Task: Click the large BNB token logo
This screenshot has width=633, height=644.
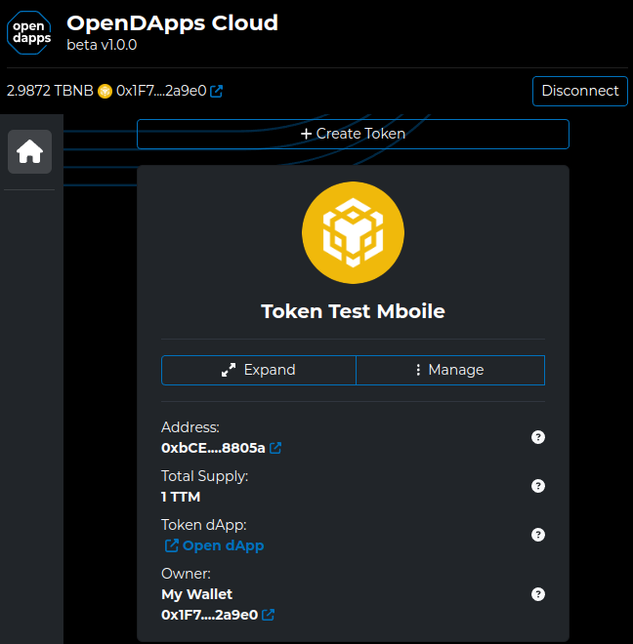Action: click(353, 232)
